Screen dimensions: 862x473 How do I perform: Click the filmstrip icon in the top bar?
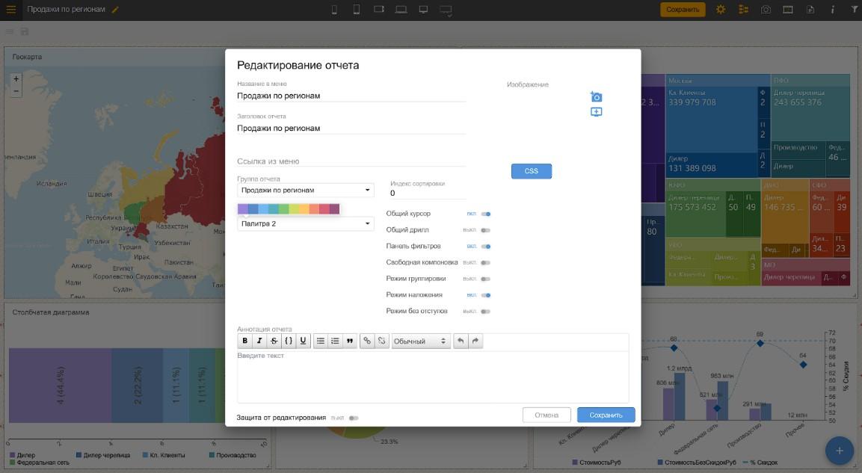click(x=788, y=9)
